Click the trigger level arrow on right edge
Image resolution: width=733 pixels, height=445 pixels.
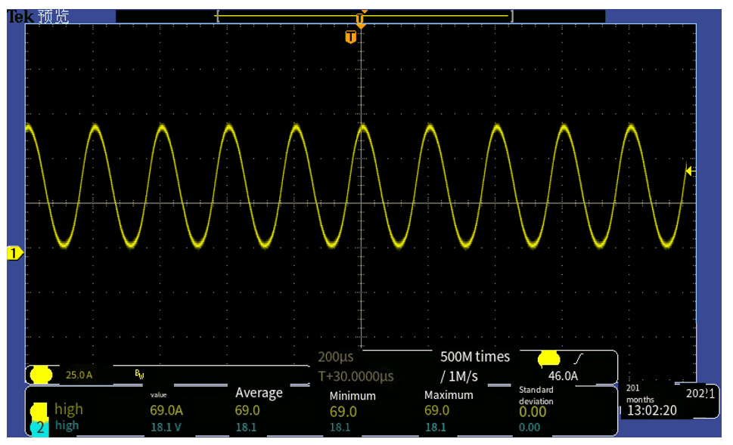click(x=689, y=171)
